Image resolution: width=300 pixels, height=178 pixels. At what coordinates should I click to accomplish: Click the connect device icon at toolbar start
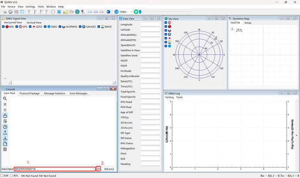5,12
